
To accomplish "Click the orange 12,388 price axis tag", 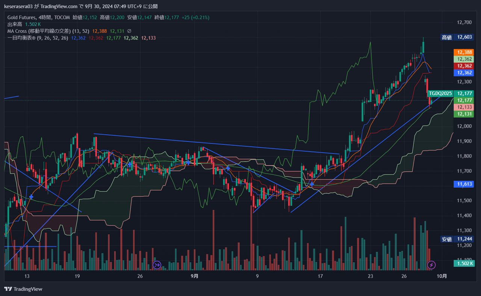I will pos(464,52).
